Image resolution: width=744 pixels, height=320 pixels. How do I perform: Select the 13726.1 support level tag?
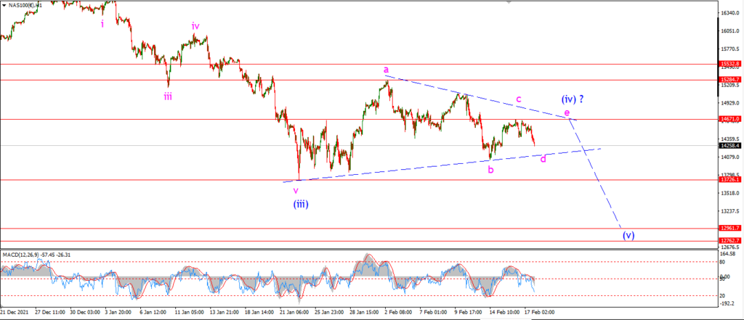[730, 180]
